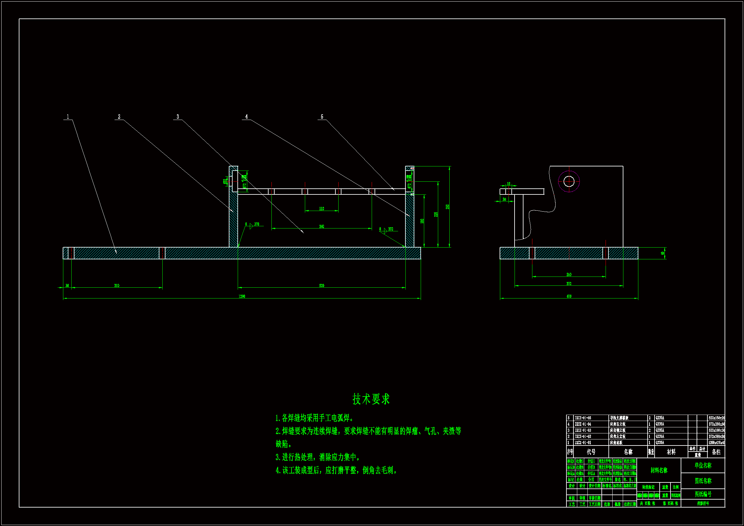Click part code ZXCX-01-01 in parts list
Image resolution: width=744 pixels, height=526 pixels.
[583, 442]
